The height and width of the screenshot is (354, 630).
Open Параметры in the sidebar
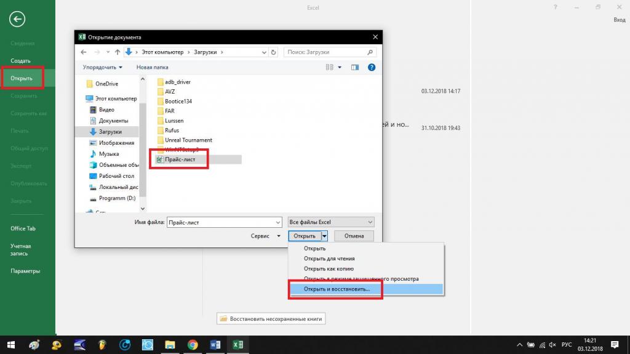tap(25, 271)
